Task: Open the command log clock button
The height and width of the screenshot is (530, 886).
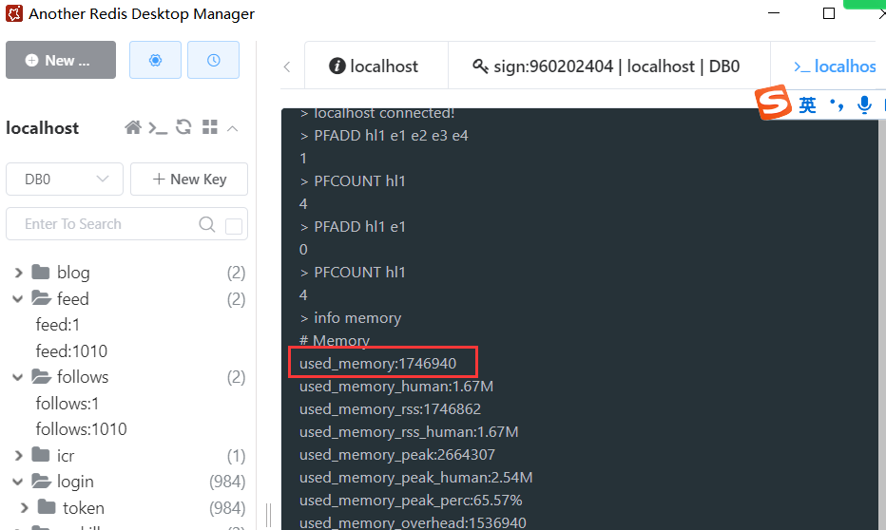Action: [213, 60]
